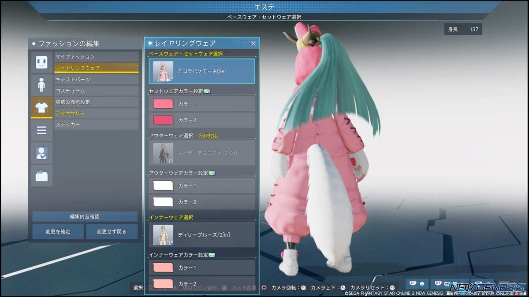Select the T-shirt fashion category icon
Image resolution: width=529 pixels, height=297 pixels.
(41, 108)
